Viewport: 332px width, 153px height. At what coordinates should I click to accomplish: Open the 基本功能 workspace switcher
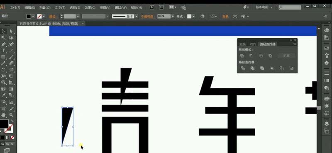click(x=264, y=7)
